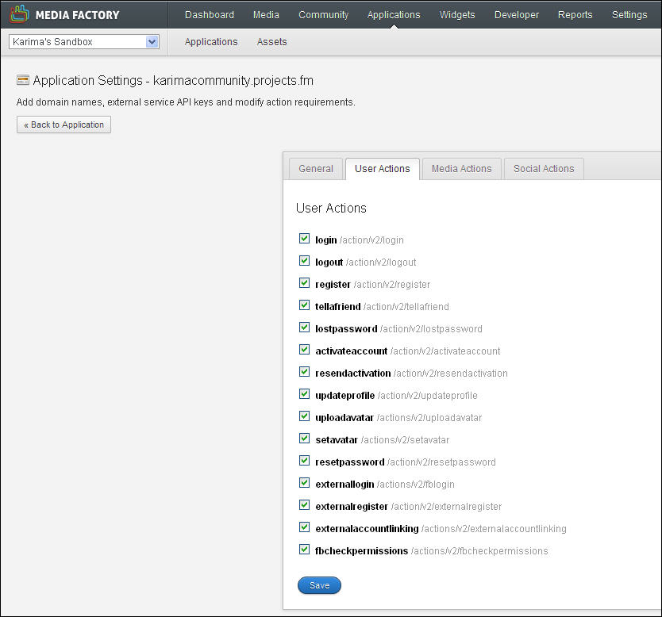
Task: Uncheck the setavatar checkbox
Action: pyautogui.click(x=304, y=439)
